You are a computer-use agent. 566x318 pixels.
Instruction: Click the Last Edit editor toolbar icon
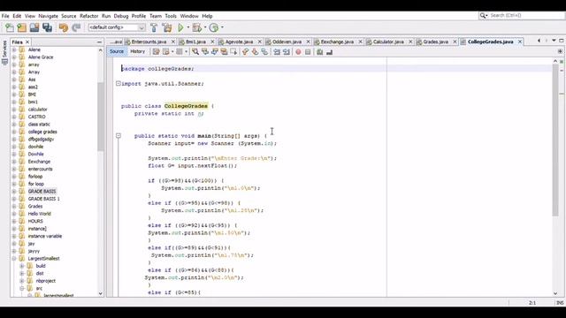(156, 52)
